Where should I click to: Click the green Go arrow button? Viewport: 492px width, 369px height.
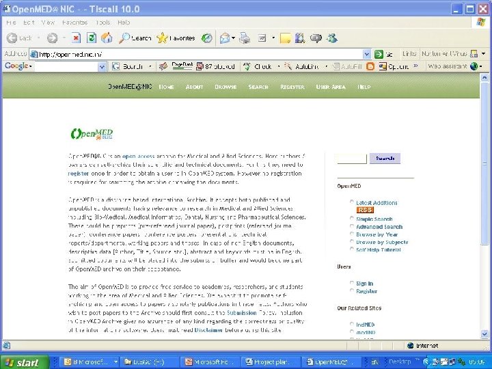(379, 54)
